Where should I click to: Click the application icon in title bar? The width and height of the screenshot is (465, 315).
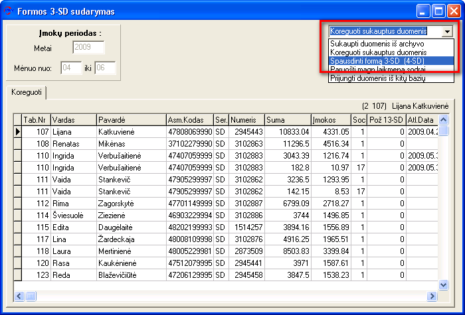[8, 11]
